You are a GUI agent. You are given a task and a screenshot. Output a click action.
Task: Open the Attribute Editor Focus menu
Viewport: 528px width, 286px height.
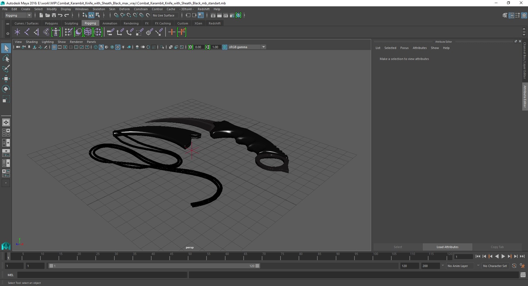click(404, 48)
